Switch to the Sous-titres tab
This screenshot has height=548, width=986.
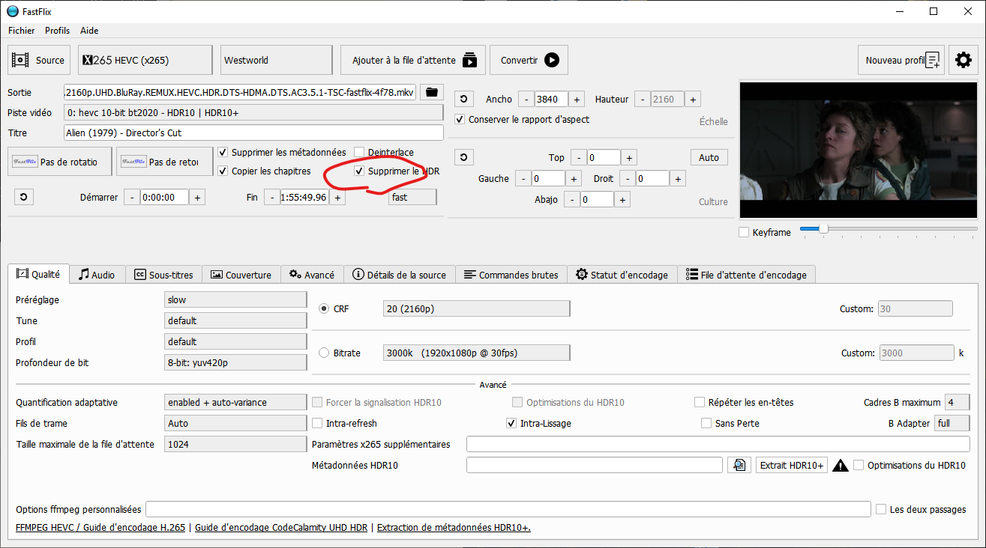click(x=163, y=275)
